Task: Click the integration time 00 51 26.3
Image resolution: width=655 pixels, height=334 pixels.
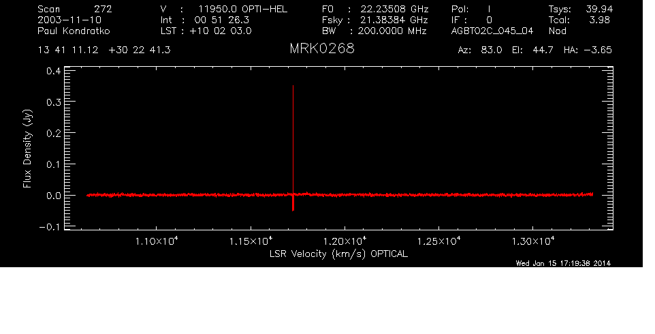Action: [222, 20]
